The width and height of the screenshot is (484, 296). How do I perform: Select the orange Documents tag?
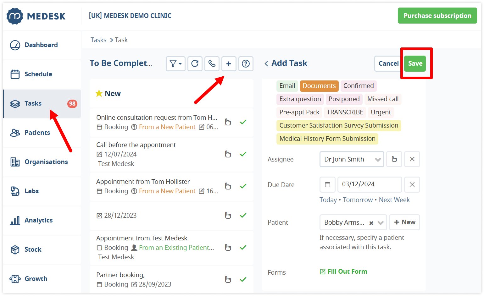pyautogui.click(x=319, y=86)
